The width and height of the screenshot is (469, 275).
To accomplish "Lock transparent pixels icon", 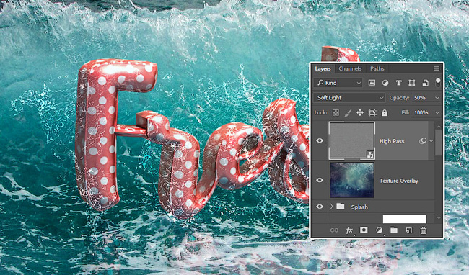I will coord(336,113).
